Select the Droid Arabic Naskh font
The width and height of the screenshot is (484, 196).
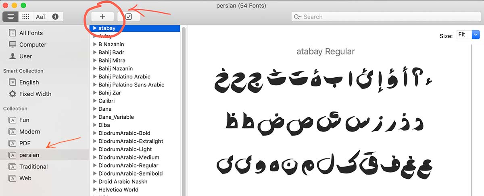[123, 182]
